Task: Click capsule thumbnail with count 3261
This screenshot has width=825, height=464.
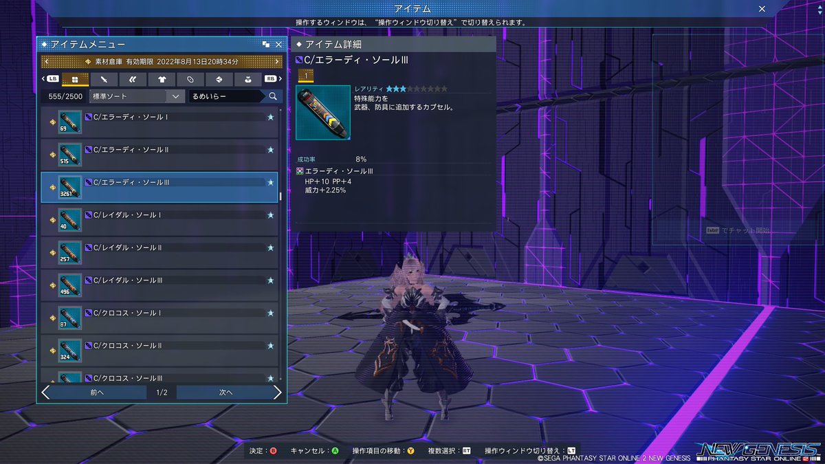Action: pos(70,187)
